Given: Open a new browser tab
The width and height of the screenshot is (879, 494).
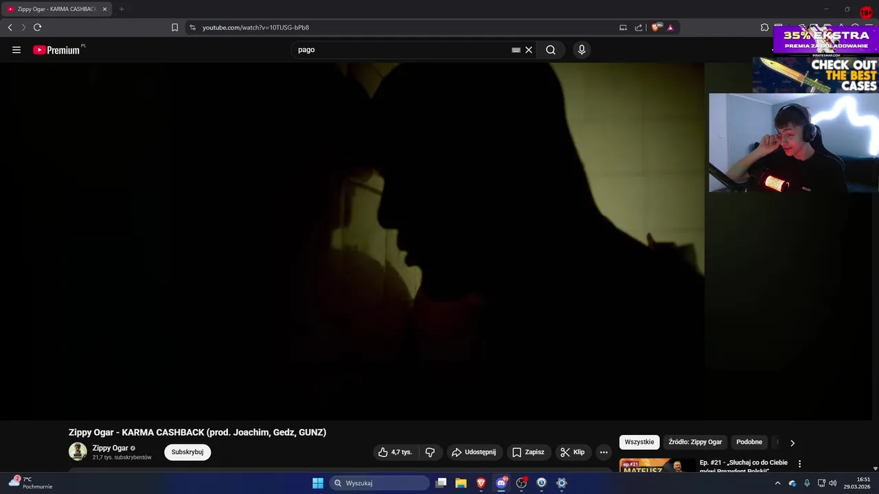Looking at the screenshot, I should tap(122, 9).
